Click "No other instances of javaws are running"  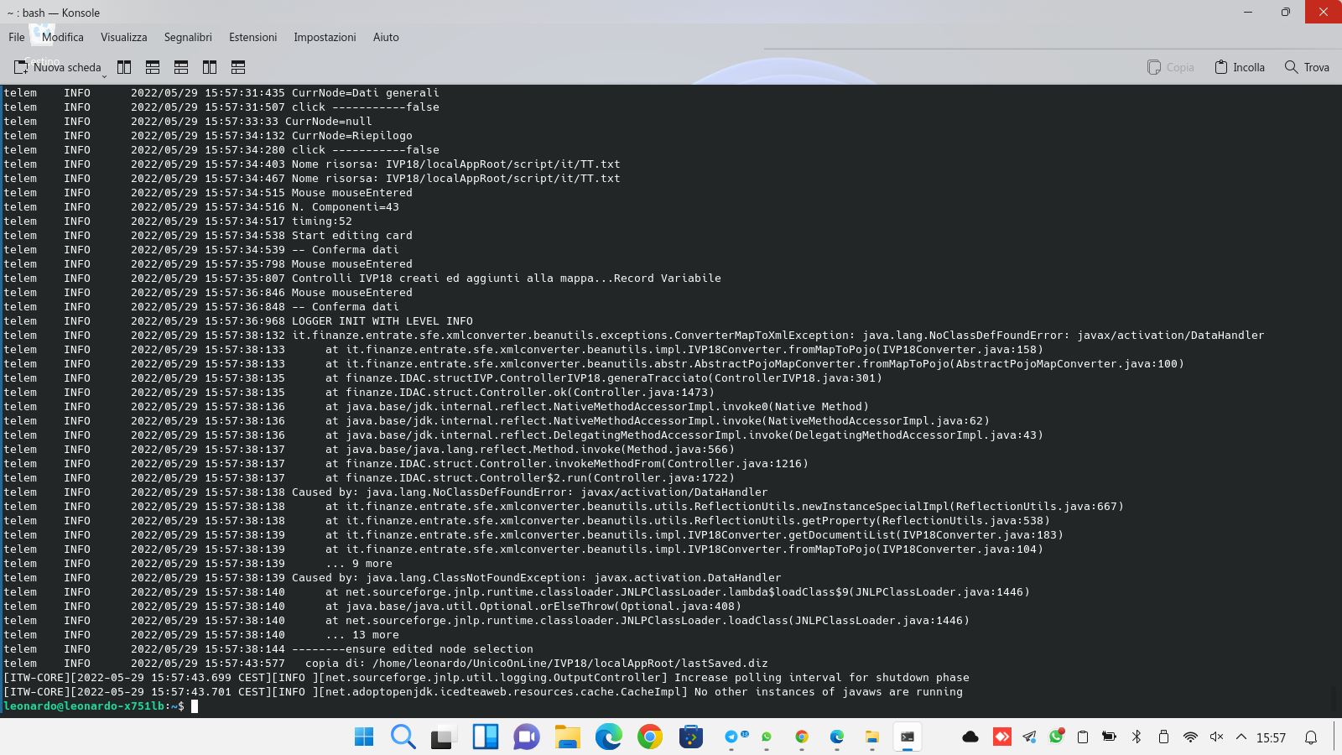(x=828, y=692)
